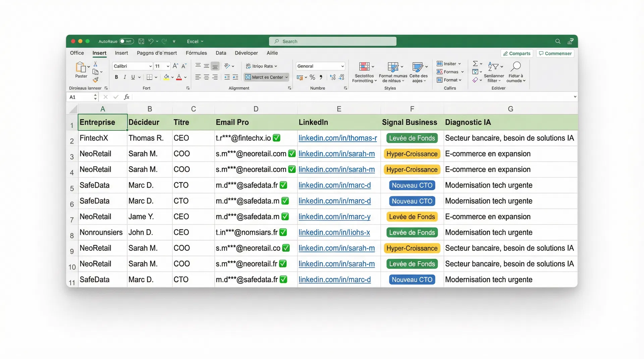Expand the formula bar chevron

point(575,97)
